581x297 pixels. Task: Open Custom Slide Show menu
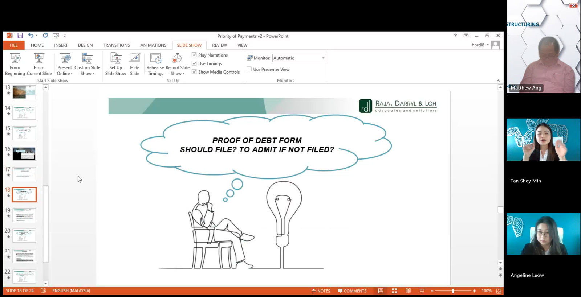(x=87, y=64)
